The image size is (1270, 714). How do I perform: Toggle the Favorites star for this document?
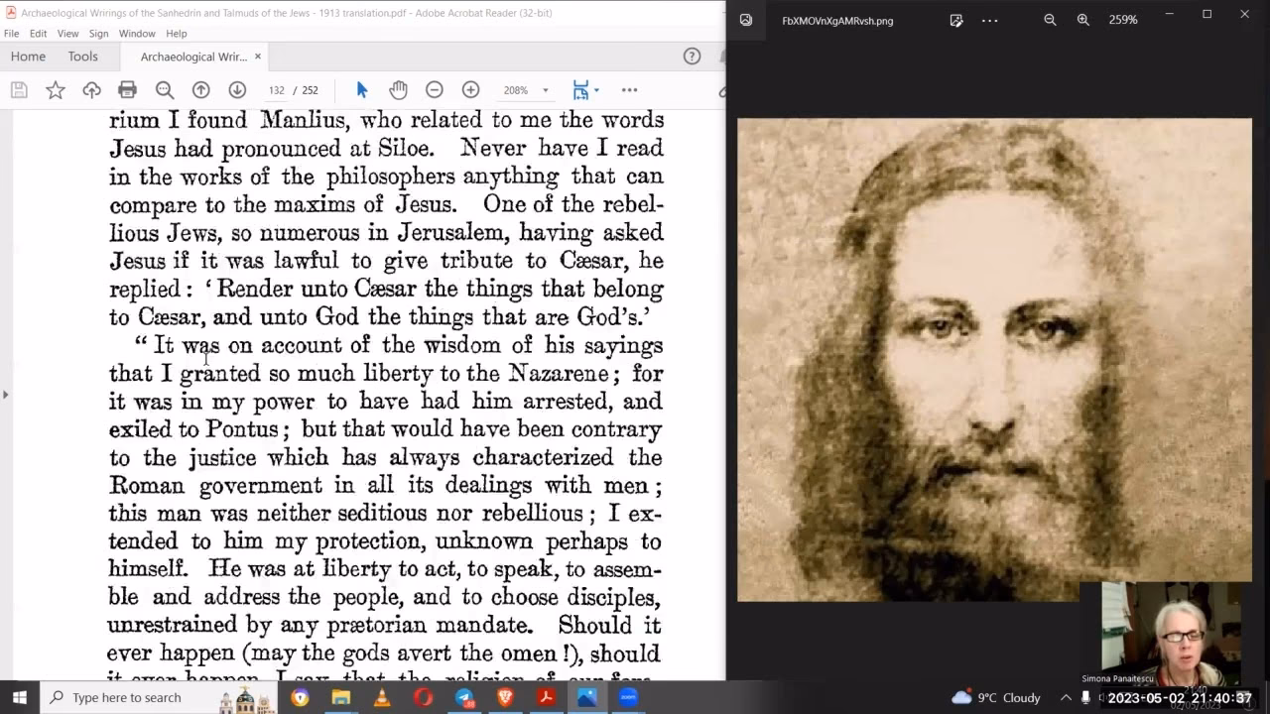coord(56,90)
